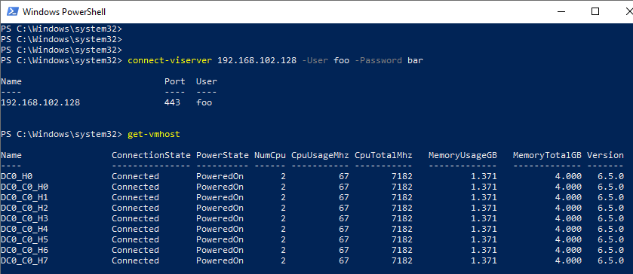Click the NumCpu column header
This screenshot has width=633, height=274.
[x=270, y=155]
